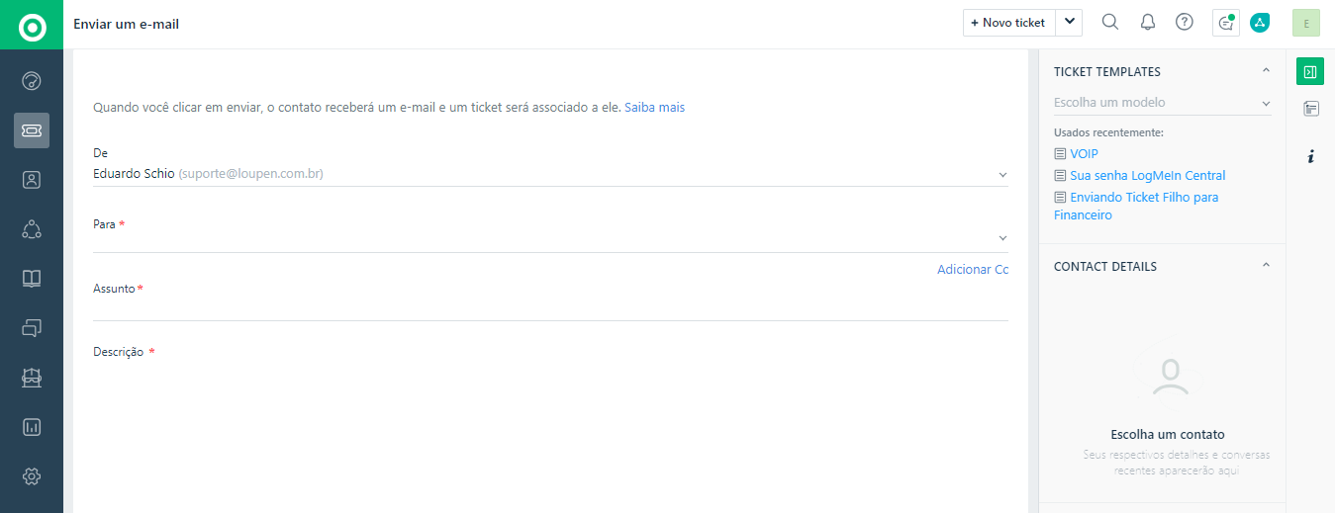Screen dimensions: 1335x513
Task: Open the Admin settings gear icon
Action: pos(32,476)
